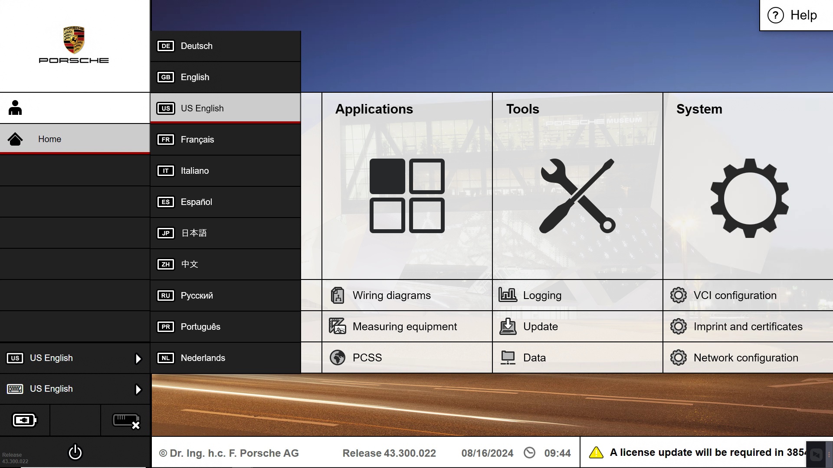This screenshot has height=468, width=833.
Task: Click the Imprint and certificates gear icon
Action: (679, 326)
